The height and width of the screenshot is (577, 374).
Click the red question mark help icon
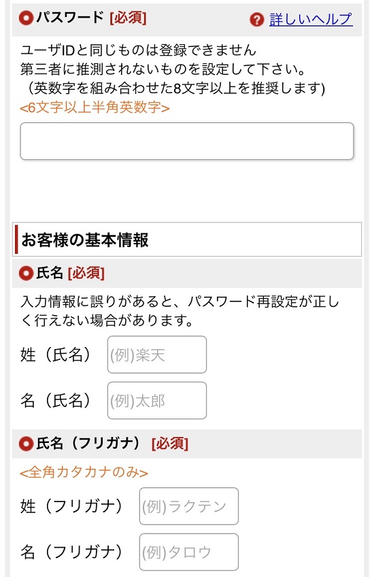[x=256, y=20]
